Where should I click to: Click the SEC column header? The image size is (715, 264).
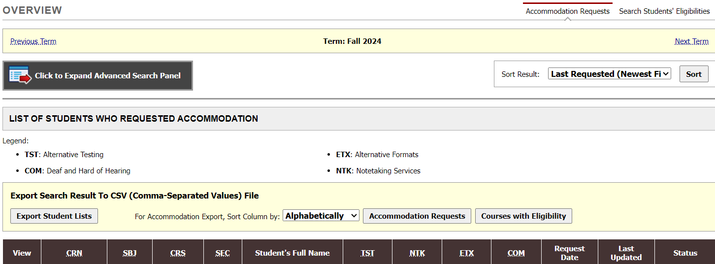click(x=223, y=253)
